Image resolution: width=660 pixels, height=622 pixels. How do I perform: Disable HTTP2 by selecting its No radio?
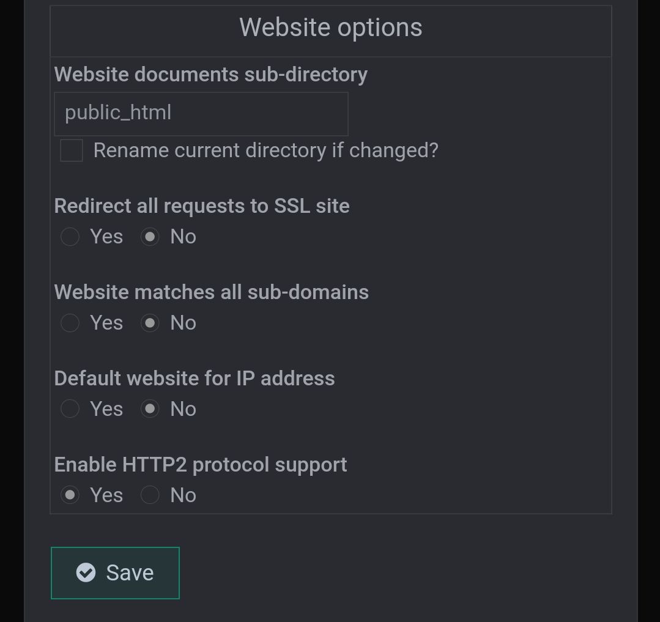click(150, 495)
